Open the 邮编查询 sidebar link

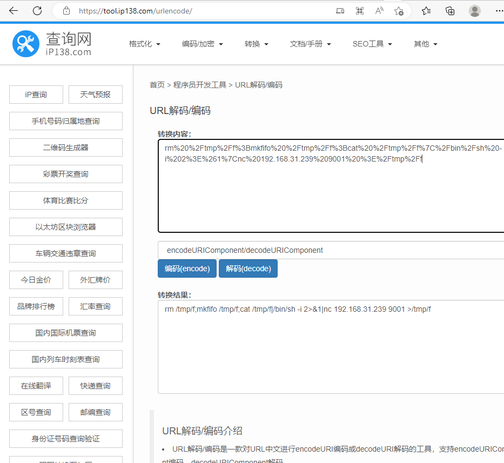(x=96, y=412)
